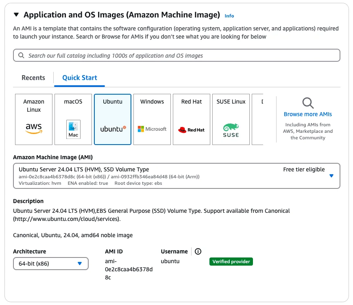Select the Red Hat AMI tile

tap(192, 119)
